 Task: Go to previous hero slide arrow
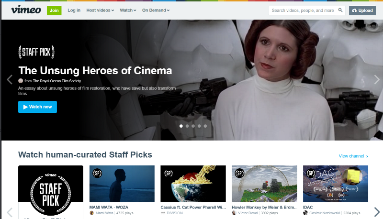pyautogui.click(x=10, y=79)
